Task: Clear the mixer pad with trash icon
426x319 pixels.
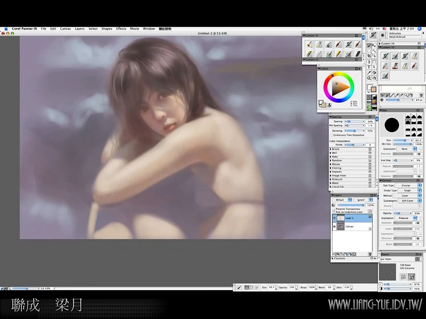Action: (x=421, y=95)
